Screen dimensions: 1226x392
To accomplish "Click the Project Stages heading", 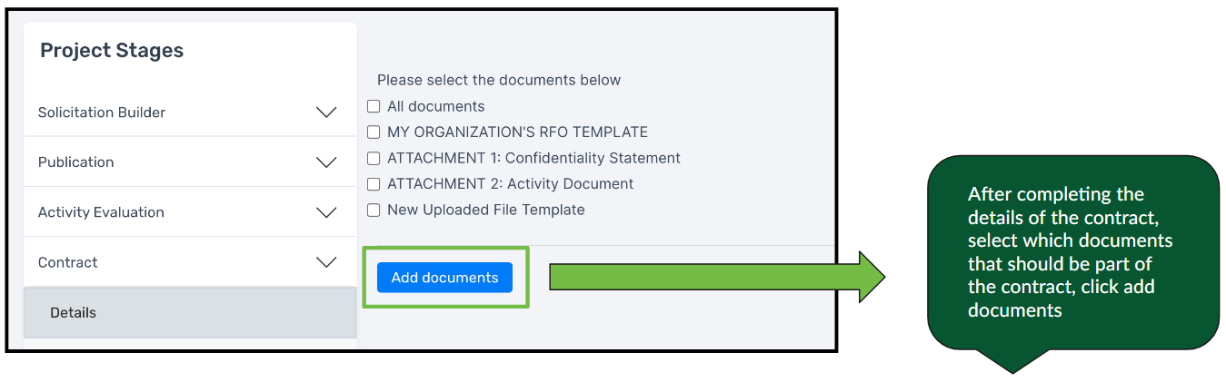I will [x=112, y=51].
